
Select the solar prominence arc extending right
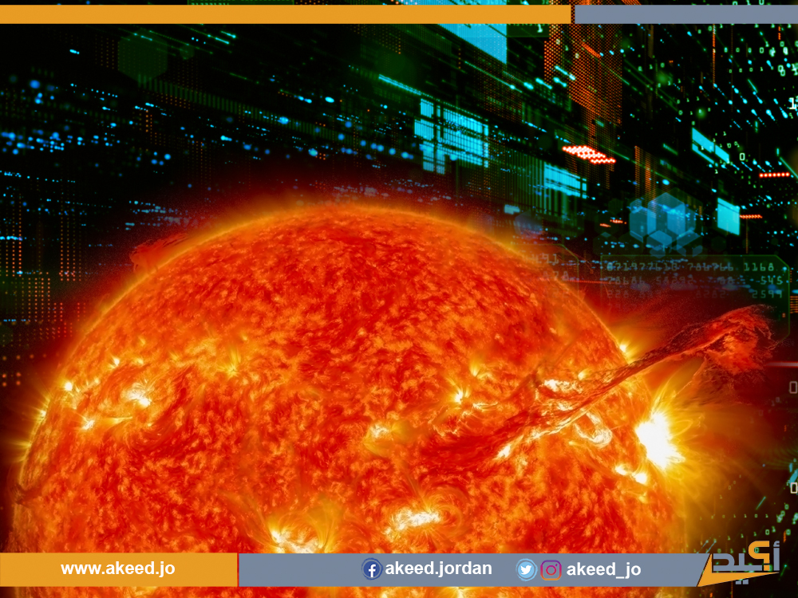(x=686, y=343)
